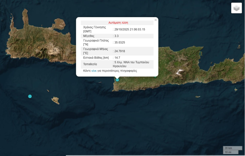This screenshot has width=245, height=156.
Task: Open the map layers control
Action: [236, 8]
